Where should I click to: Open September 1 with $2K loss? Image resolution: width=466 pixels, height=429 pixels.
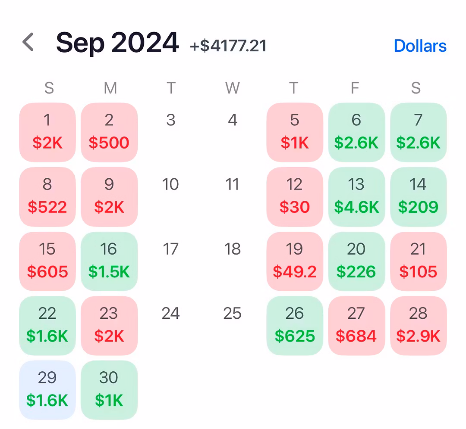point(47,132)
